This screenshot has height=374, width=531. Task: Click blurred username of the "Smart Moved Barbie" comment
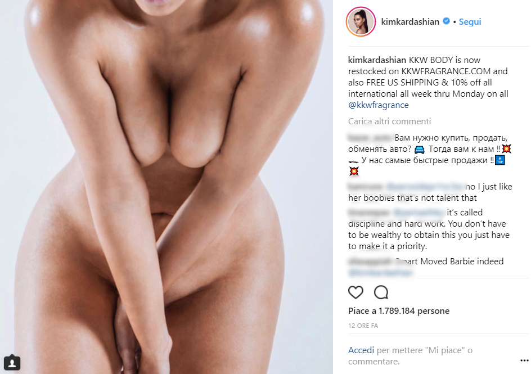371,262
